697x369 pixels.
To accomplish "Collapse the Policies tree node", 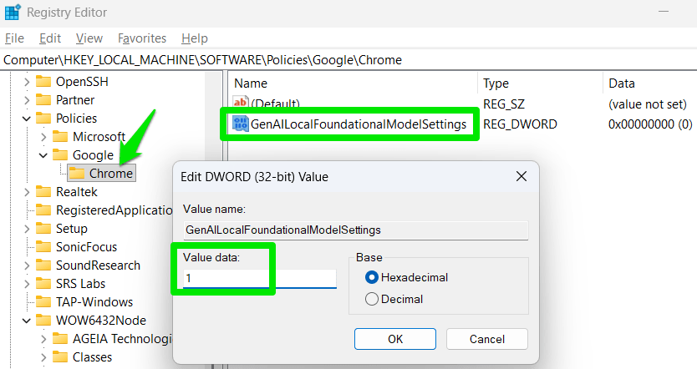I will click(x=27, y=119).
